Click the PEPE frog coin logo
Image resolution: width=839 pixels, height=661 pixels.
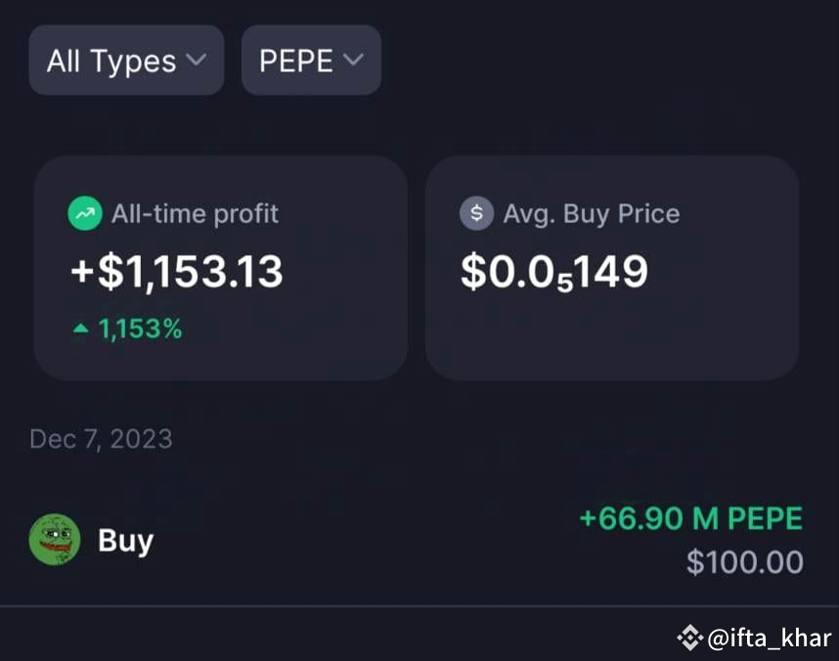[56, 540]
